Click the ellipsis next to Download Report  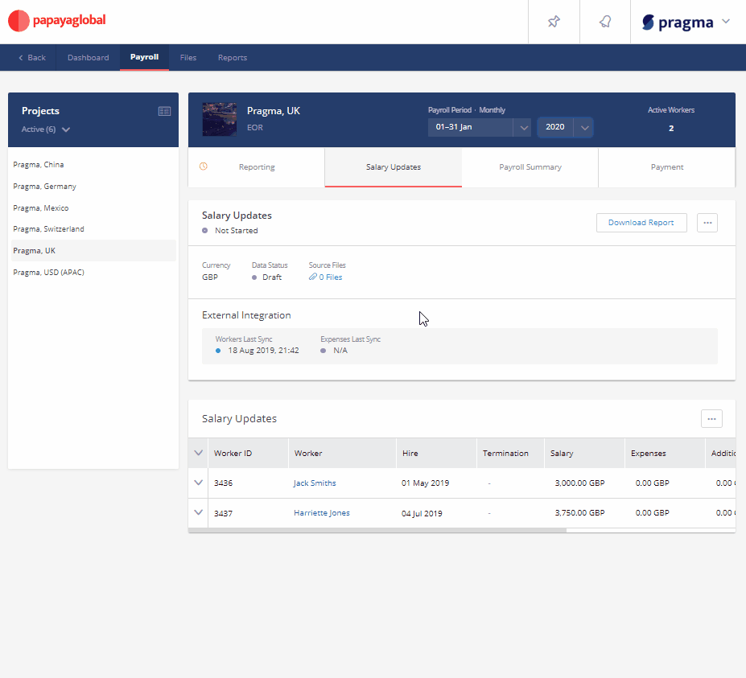[x=707, y=223]
